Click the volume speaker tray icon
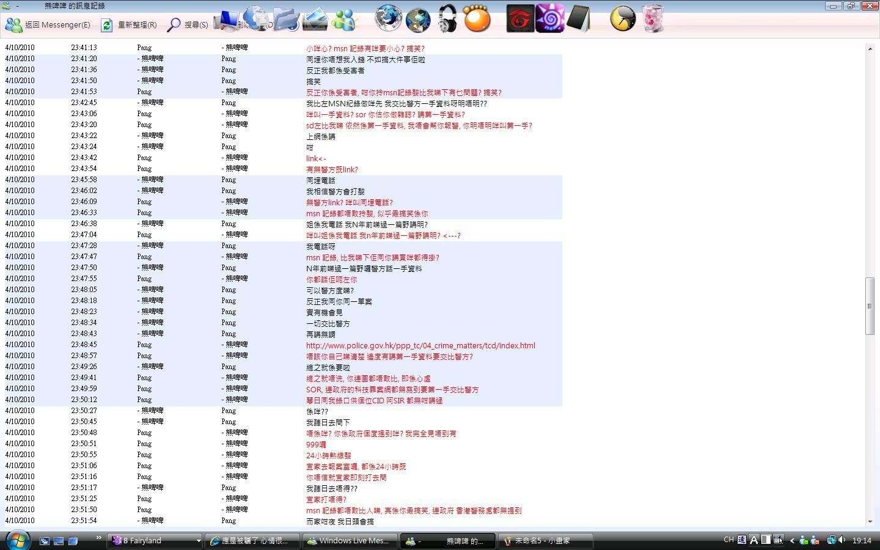Image resolution: width=880 pixels, height=550 pixels. coord(842,540)
